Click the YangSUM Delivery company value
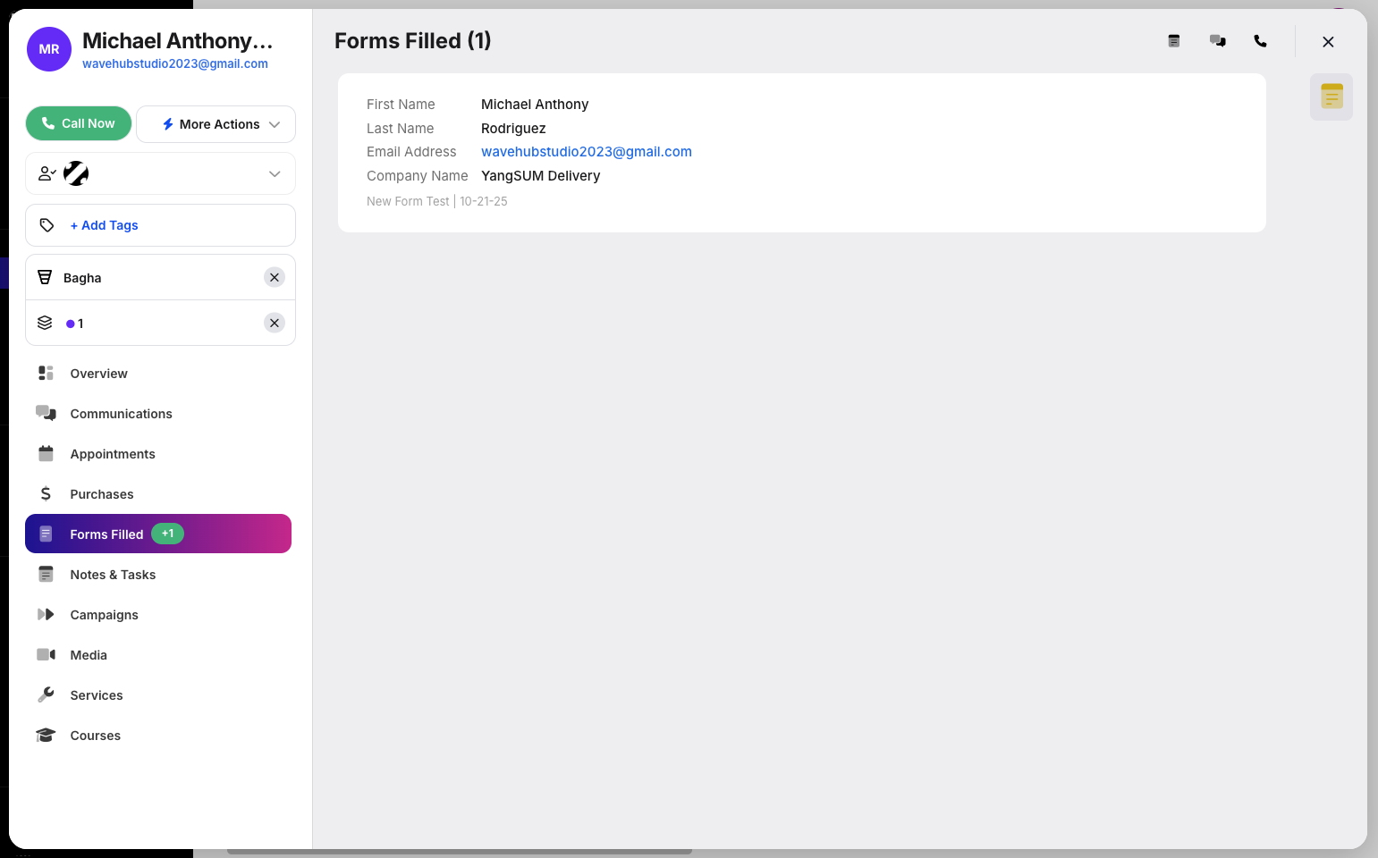The image size is (1378, 858). pos(541,176)
